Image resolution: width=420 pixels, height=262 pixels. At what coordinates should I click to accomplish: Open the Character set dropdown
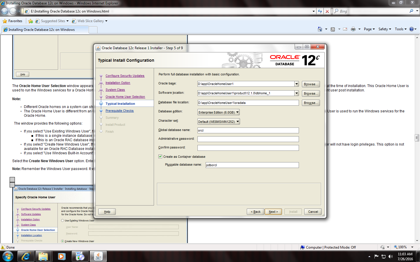coord(238,122)
